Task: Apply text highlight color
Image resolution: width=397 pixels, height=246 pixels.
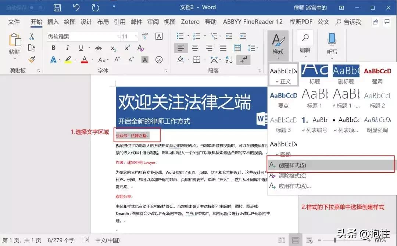Action: (68, 59)
